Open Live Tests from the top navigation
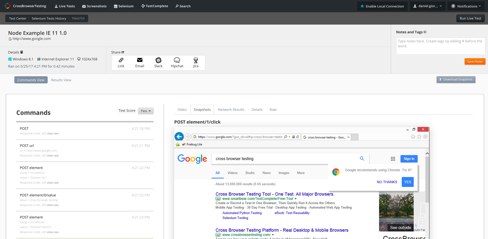 tap(65, 6)
